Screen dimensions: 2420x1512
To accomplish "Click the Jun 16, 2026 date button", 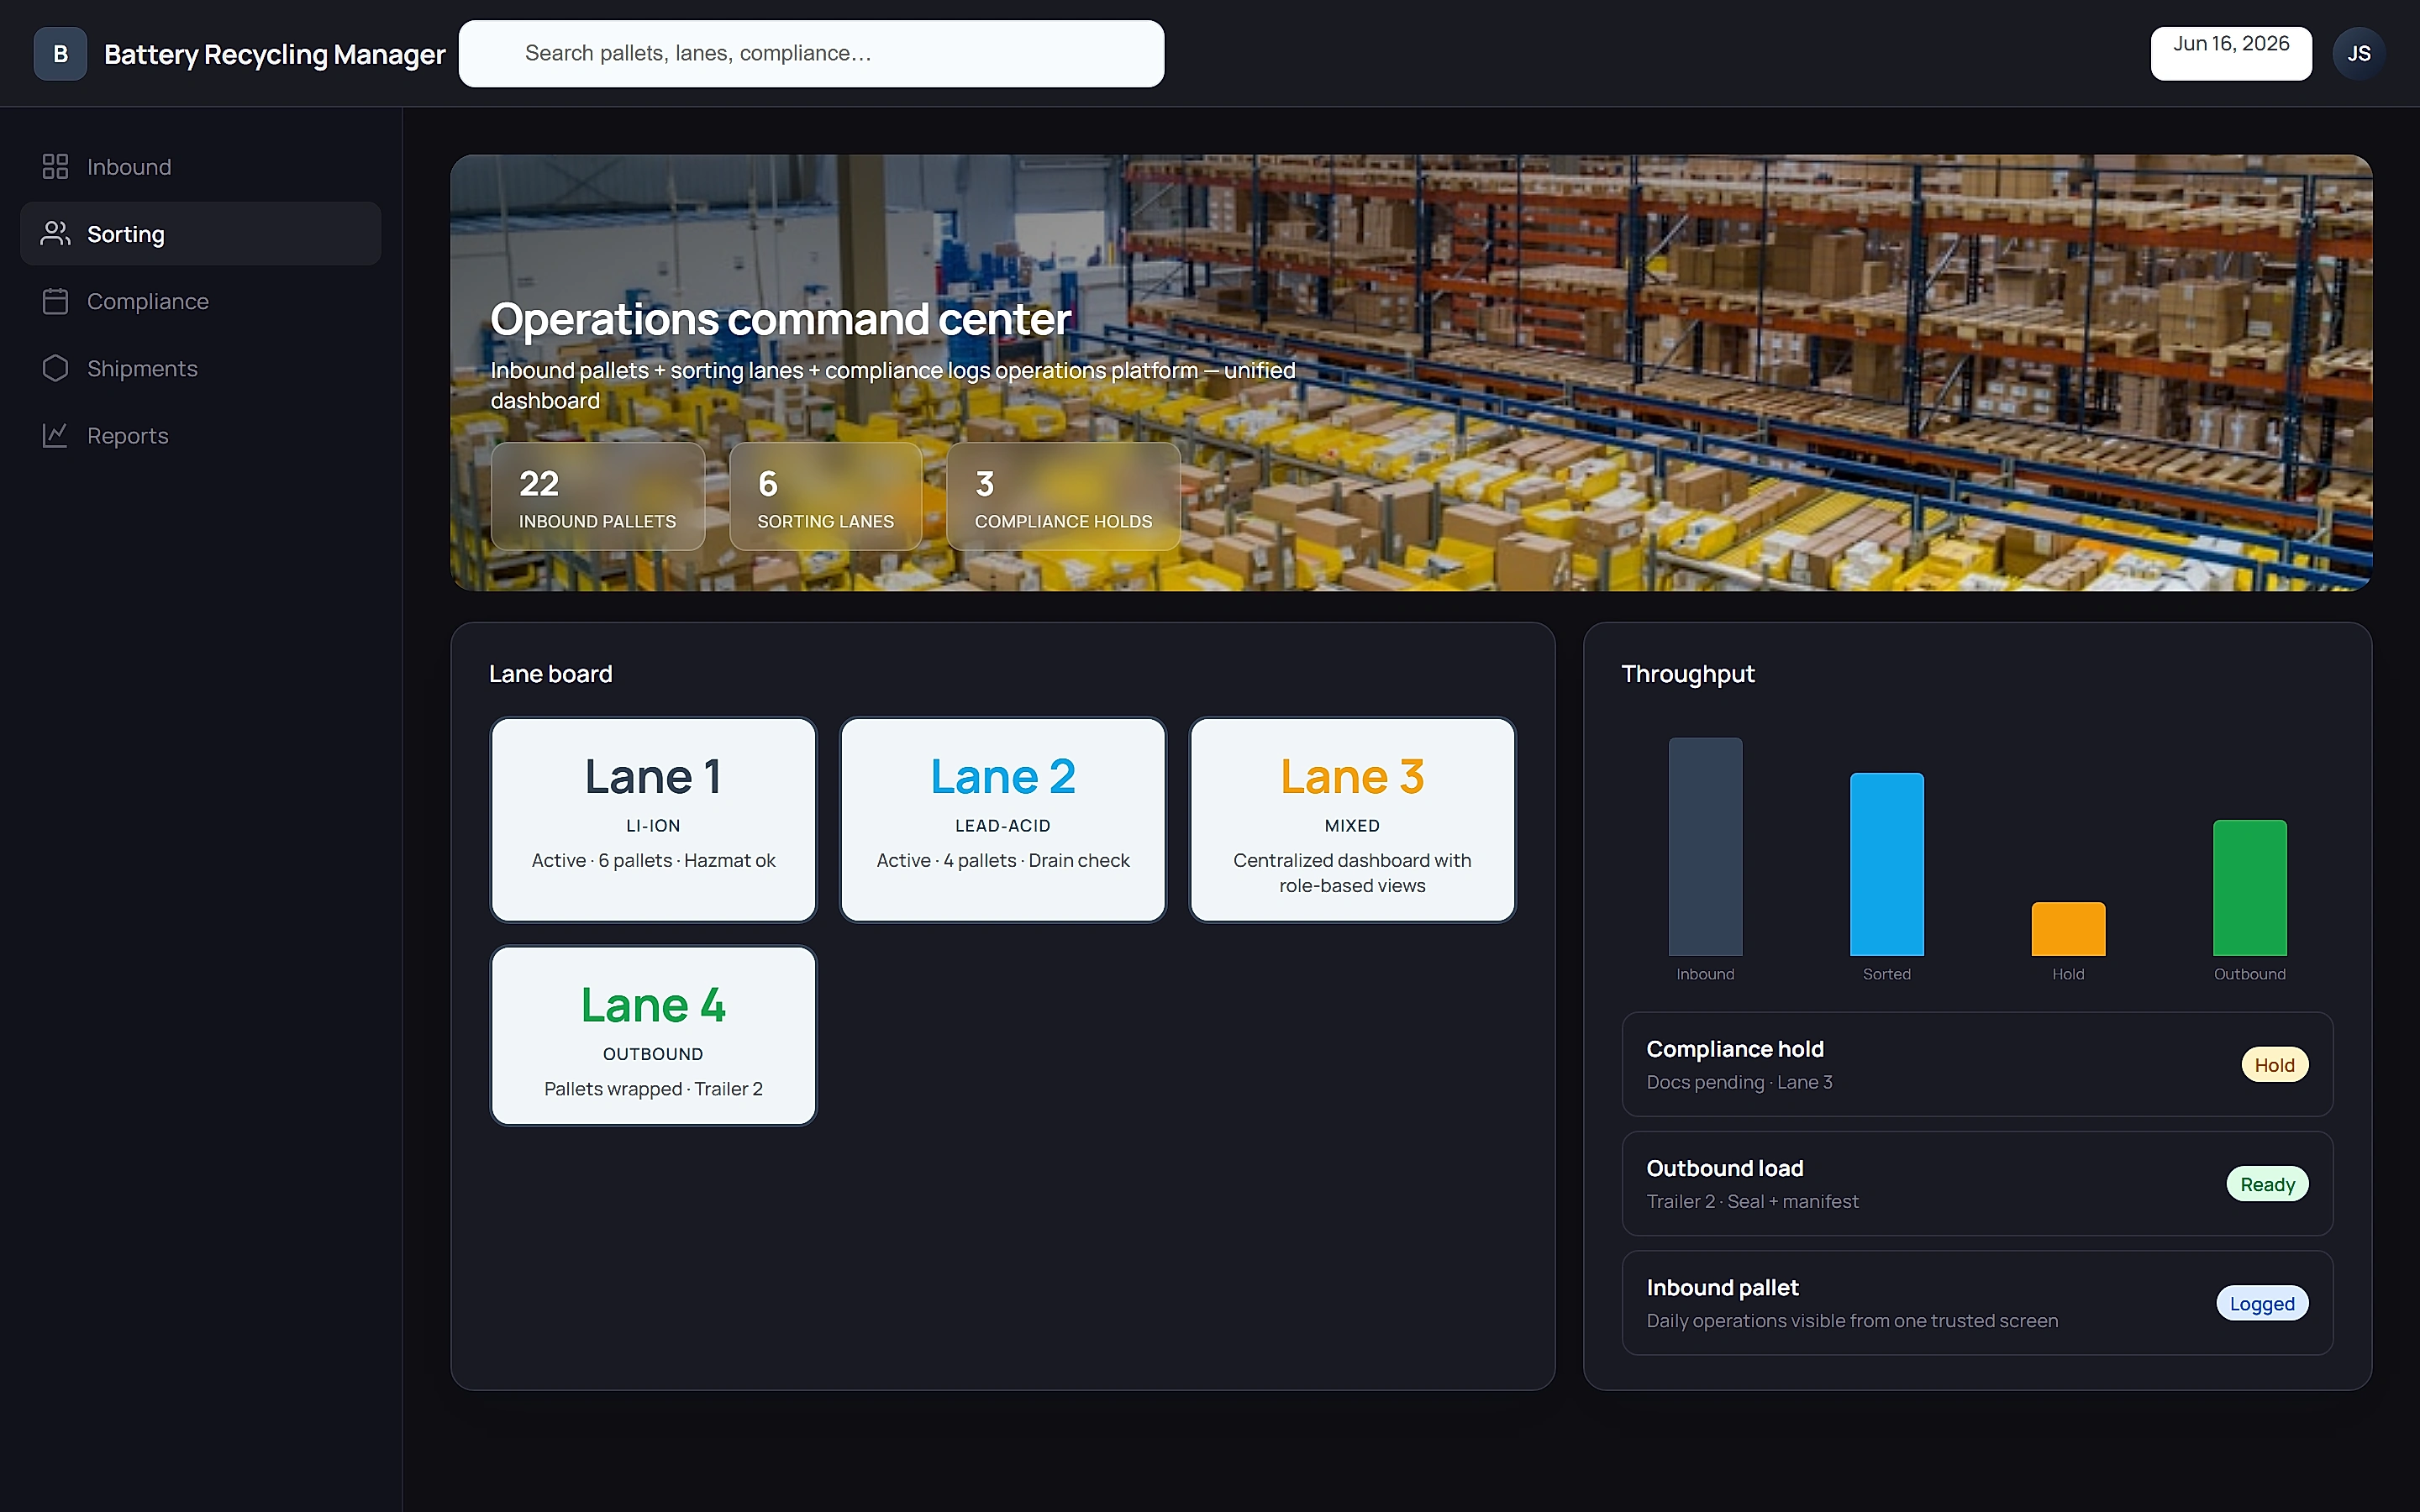I will click(x=2231, y=53).
